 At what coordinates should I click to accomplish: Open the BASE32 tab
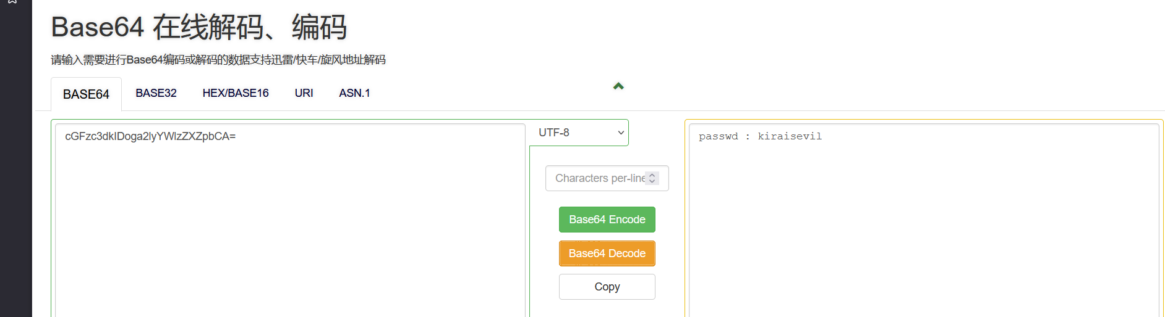point(156,93)
